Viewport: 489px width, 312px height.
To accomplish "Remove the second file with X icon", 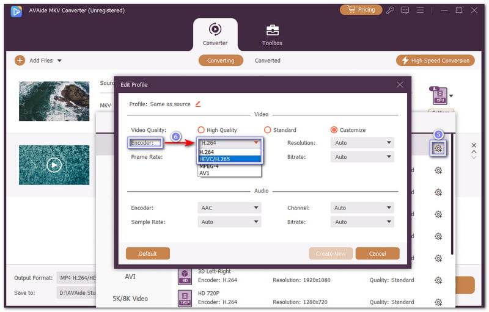I will point(474,145).
